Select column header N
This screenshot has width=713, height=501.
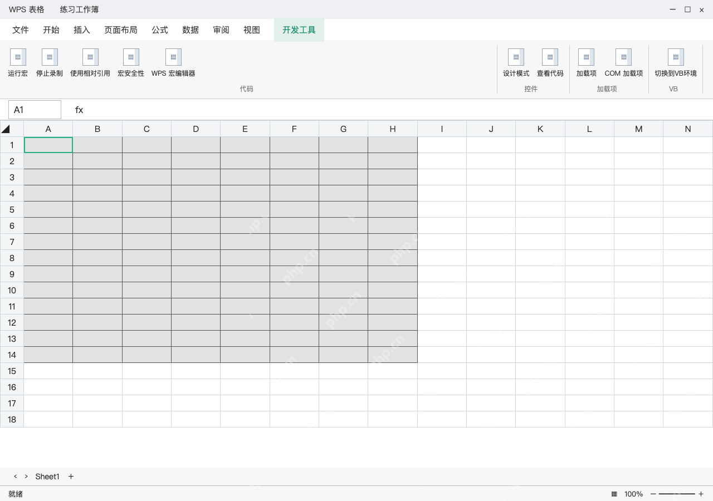coord(688,129)
